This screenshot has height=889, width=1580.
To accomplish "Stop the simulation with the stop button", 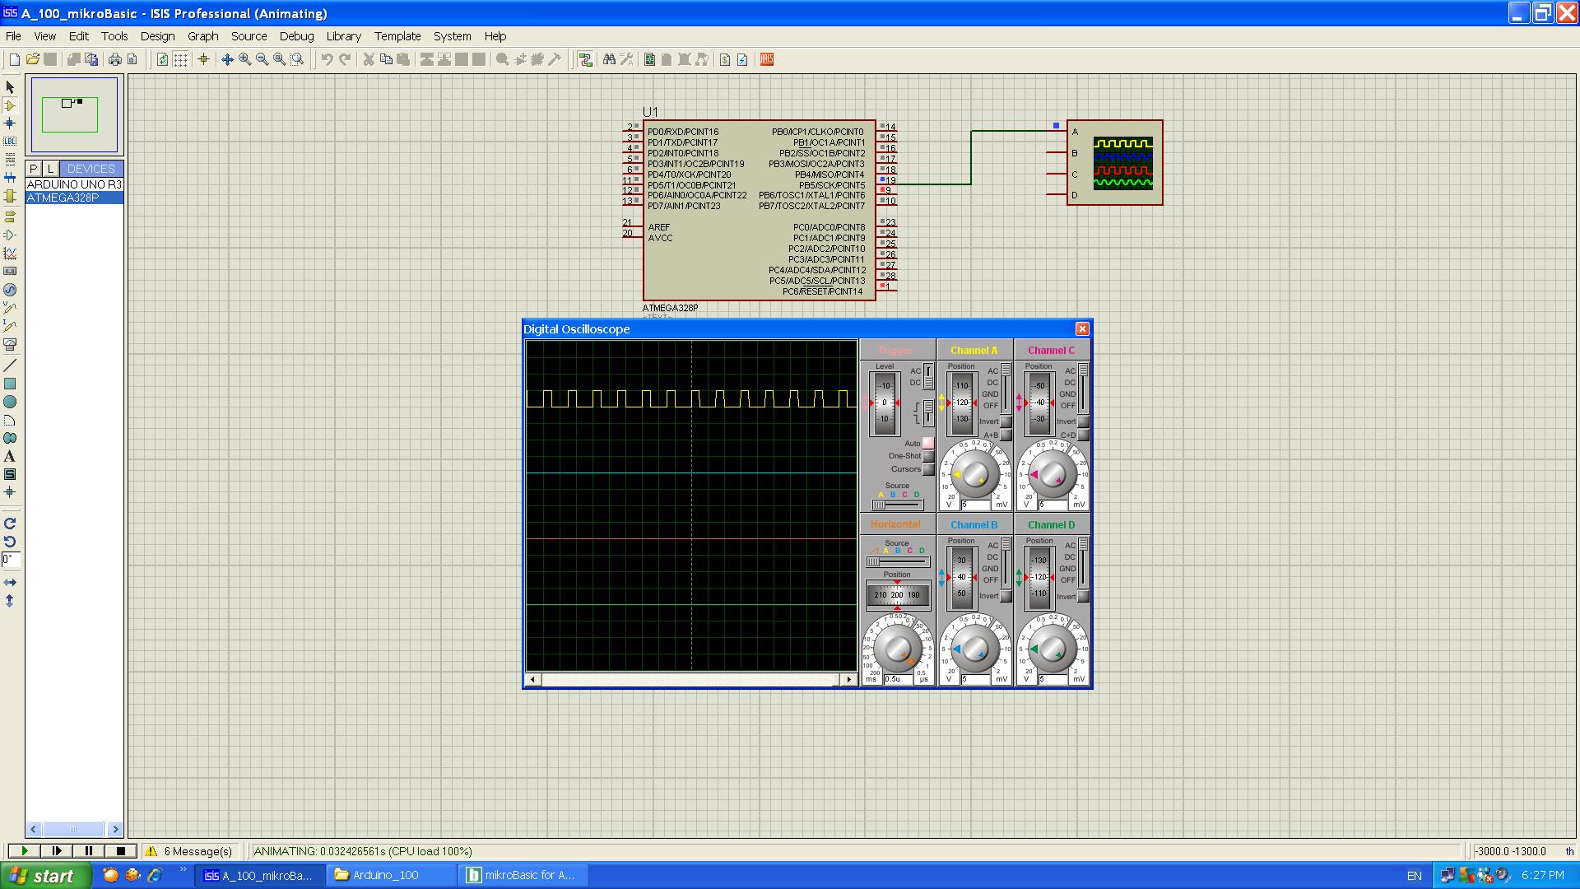I will tap(121, 851).
